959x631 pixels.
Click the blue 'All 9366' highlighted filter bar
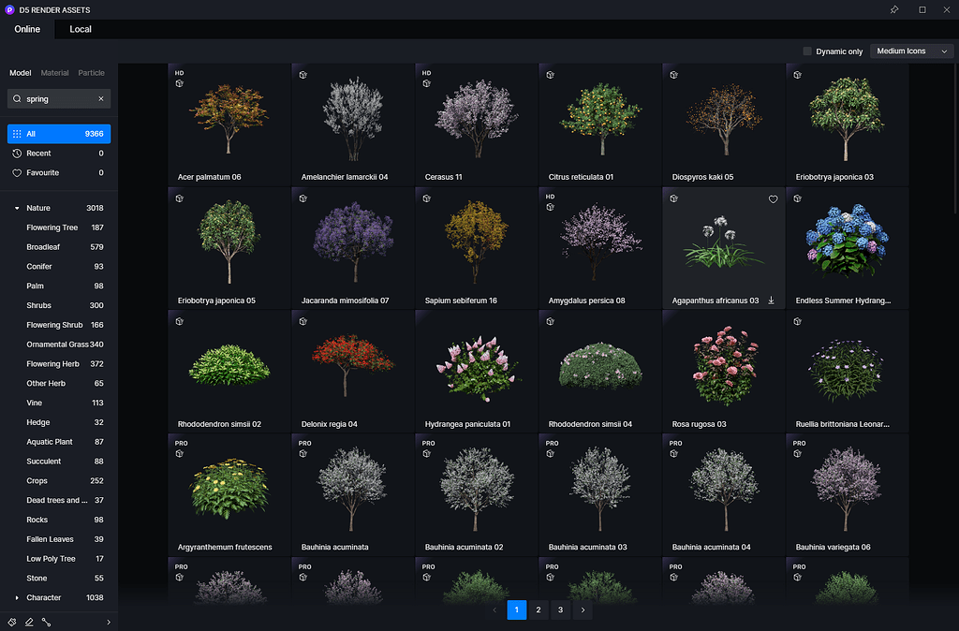tap(58, 134)
